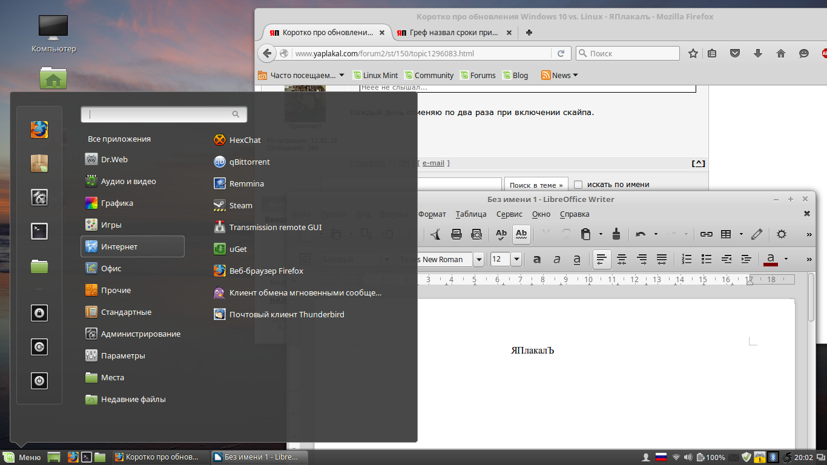Open the Таблица menu in Writer
Image resolution: width=827 pixels, height=465 pixels.
pos(471,214)
